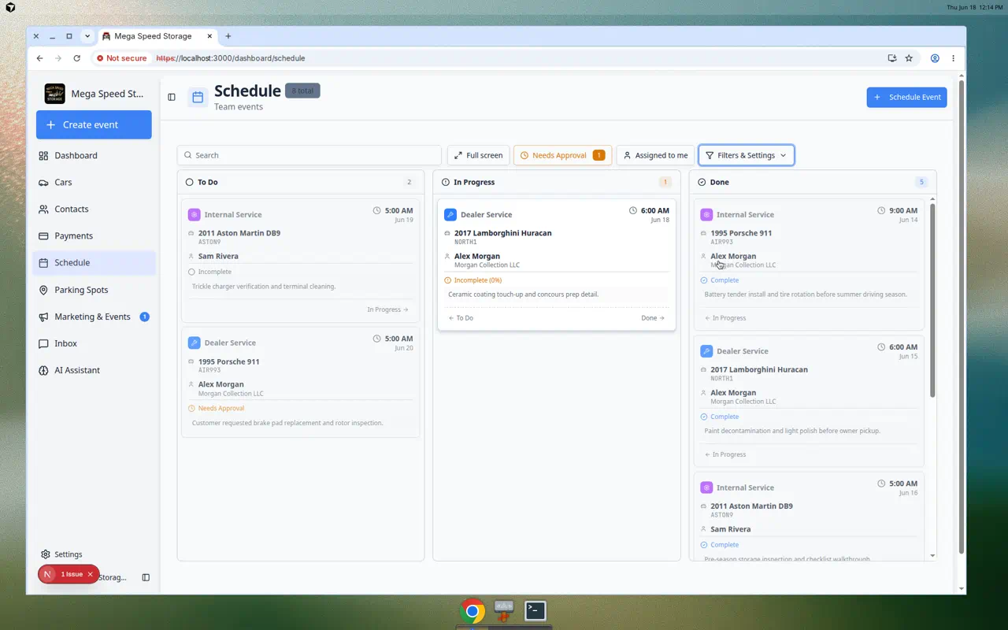This screenshot has width=1008, height=630.
Task: Click the In Progress column count badge 1
Action: point(665,182)
